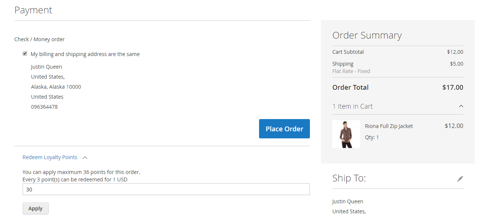Viewport: 494px width, 217px height.
Task: Apply the loyalty points
Action: 35,208
